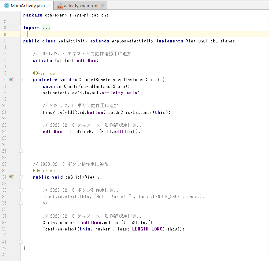The image size is (269, 261).
Task: Click setOnClickListener on line 21
Action: [x=130, y=112]
